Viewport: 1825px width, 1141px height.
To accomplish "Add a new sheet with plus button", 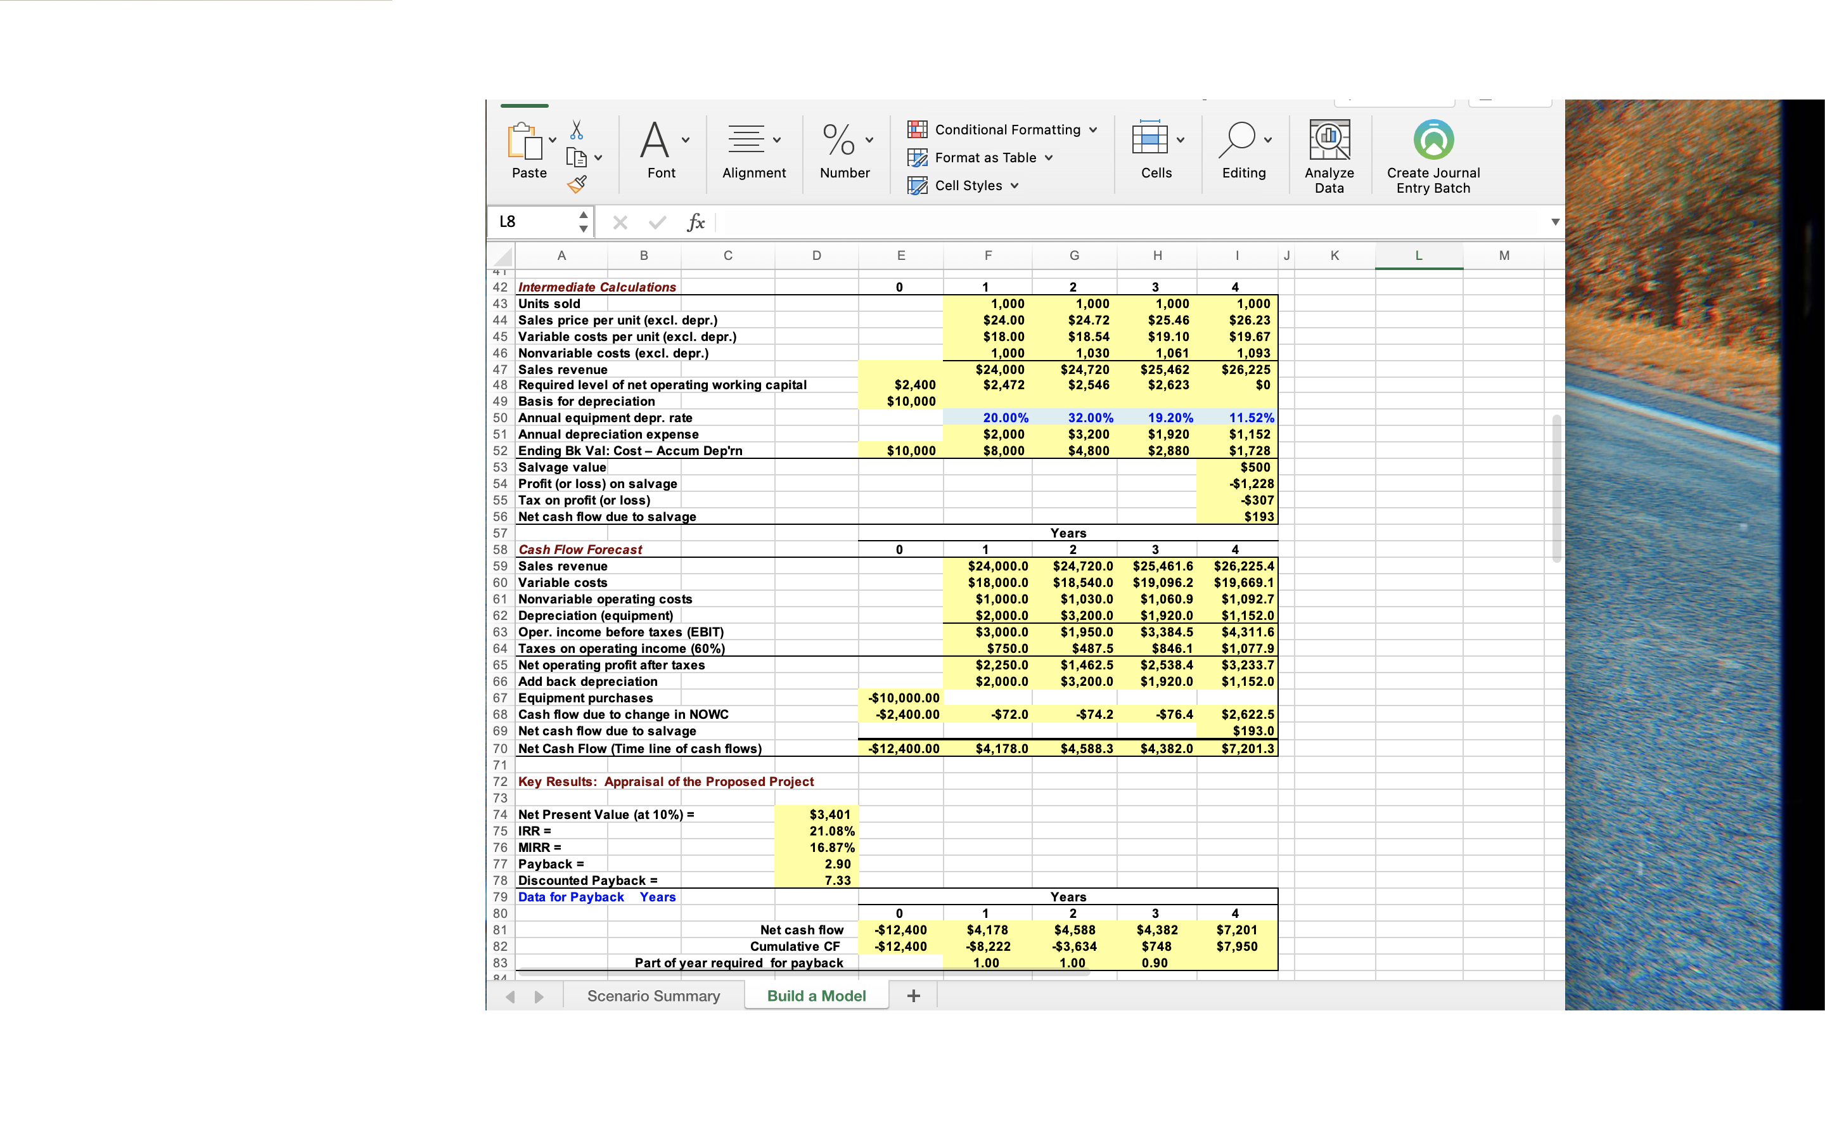I will point(913,995).
